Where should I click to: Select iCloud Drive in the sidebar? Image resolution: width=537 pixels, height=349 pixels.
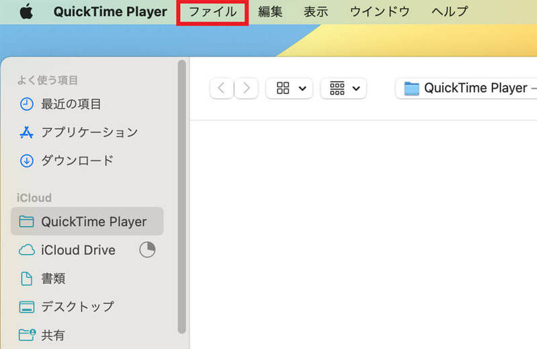[87, 250]
